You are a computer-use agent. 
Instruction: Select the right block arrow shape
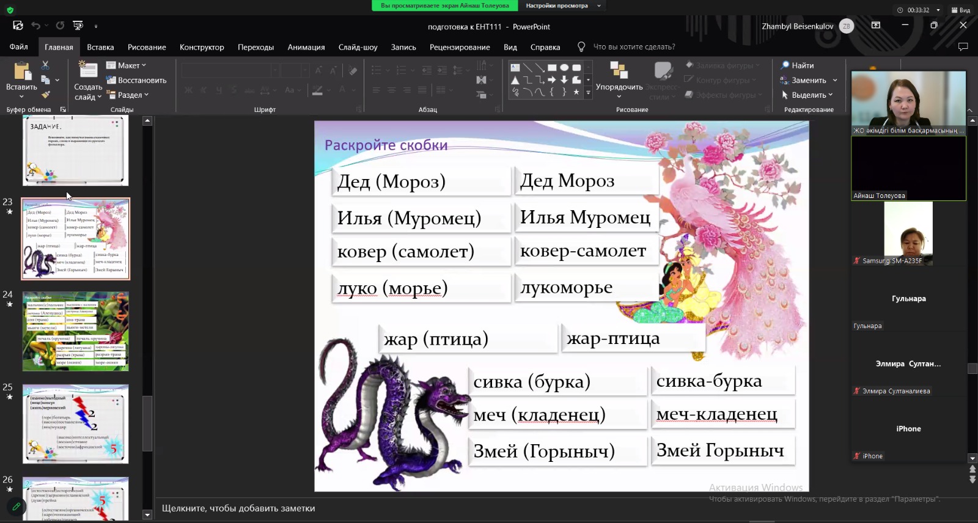tap(552, 80)
